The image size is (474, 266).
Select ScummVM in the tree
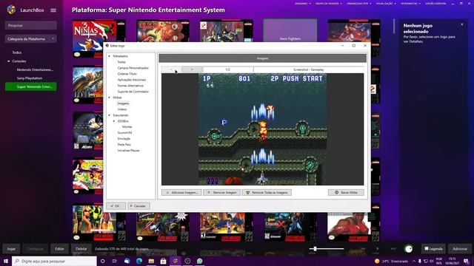point(124,133)
